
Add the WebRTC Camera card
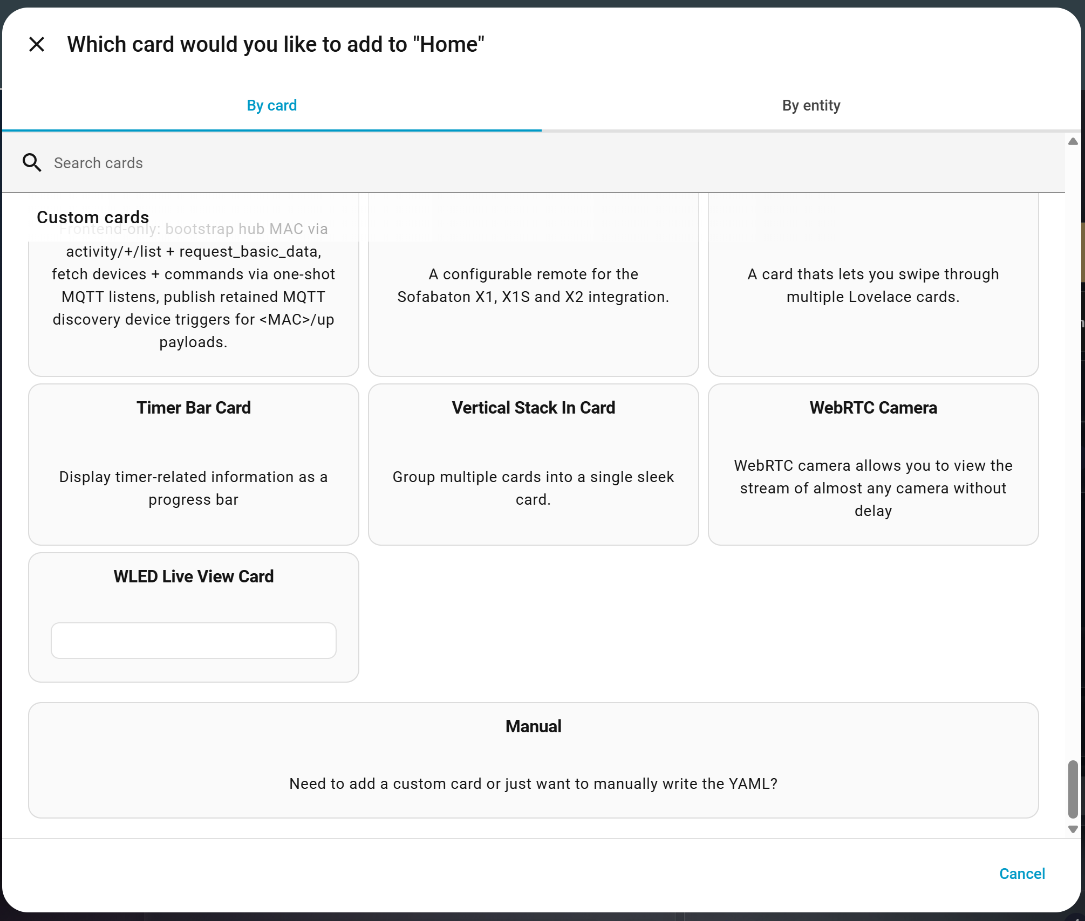click(872, 408)
